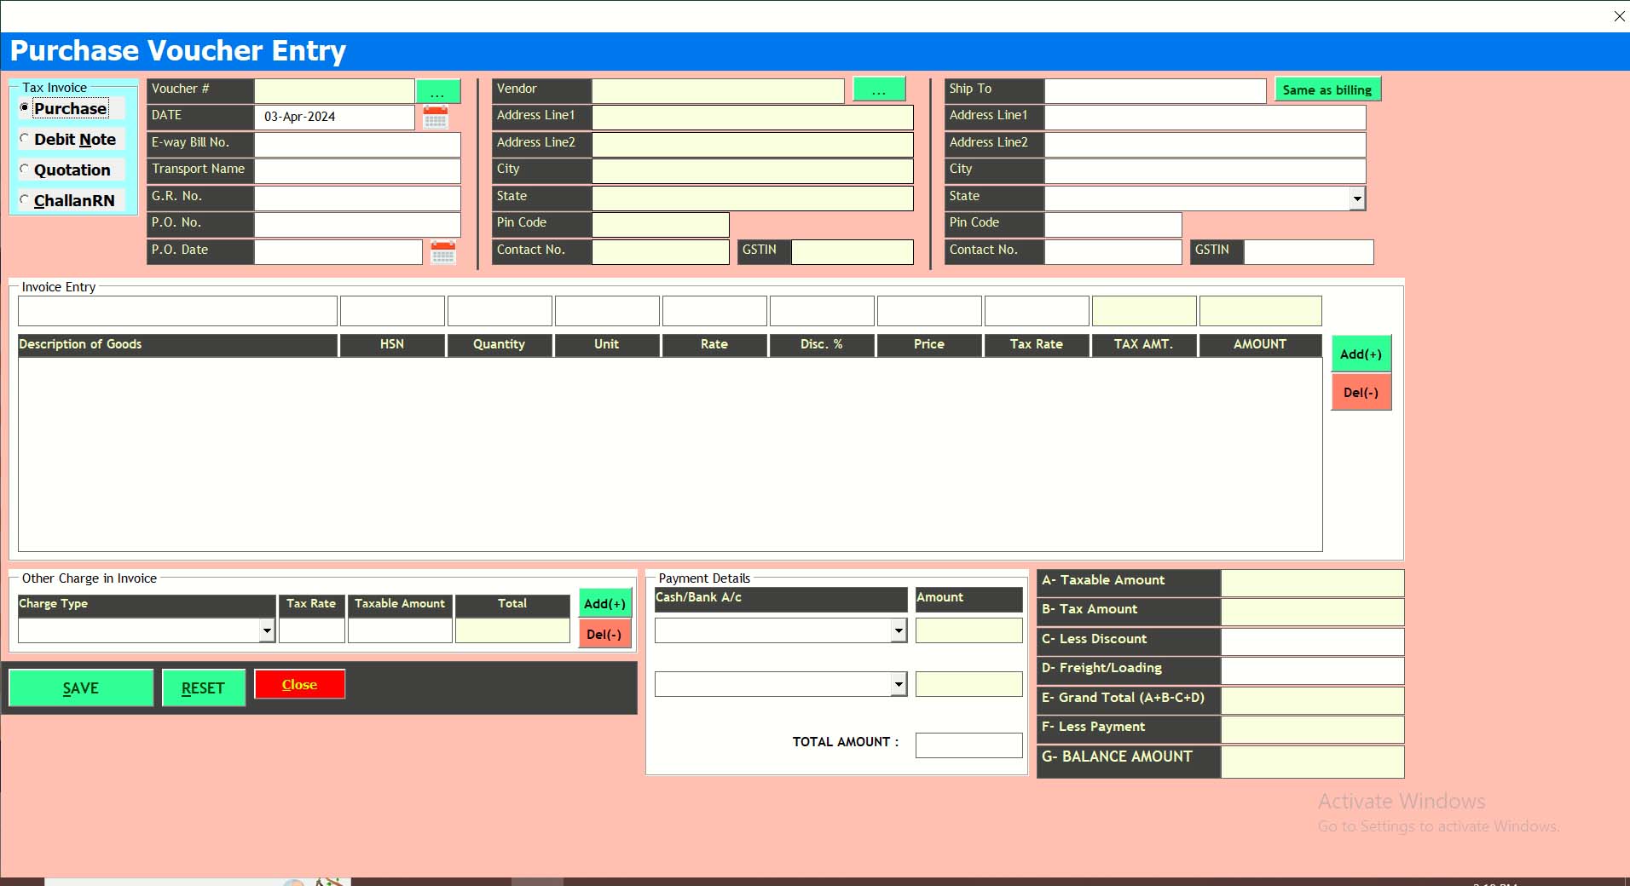Screen dimensions: 1630x886
Task: Open the calendar picker beside DATE field
Action: click(436, 118)
